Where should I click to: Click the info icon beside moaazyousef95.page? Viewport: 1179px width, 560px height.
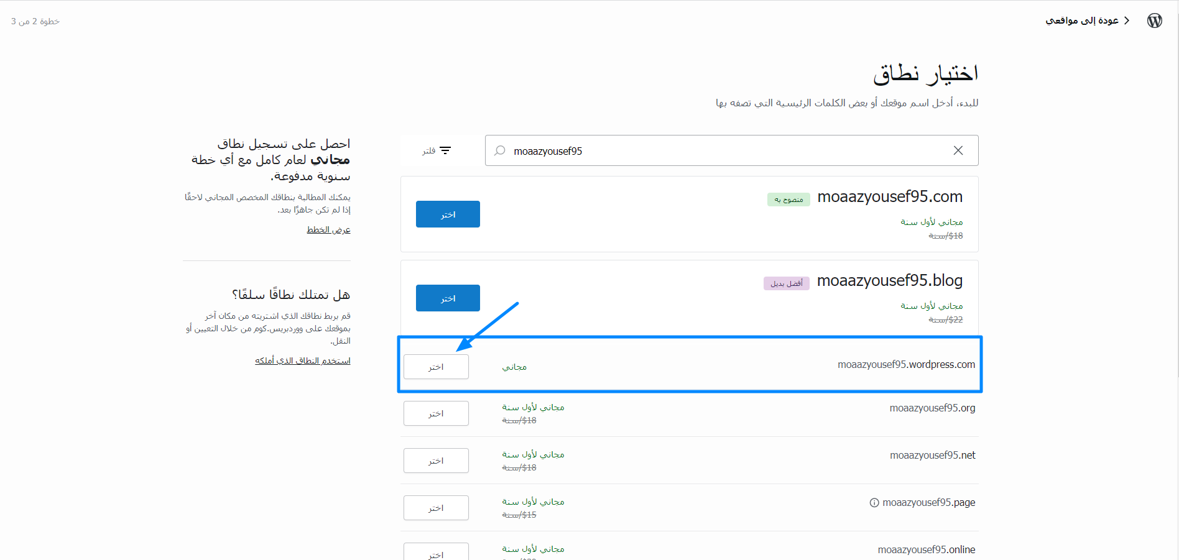(x=874, y=503)
